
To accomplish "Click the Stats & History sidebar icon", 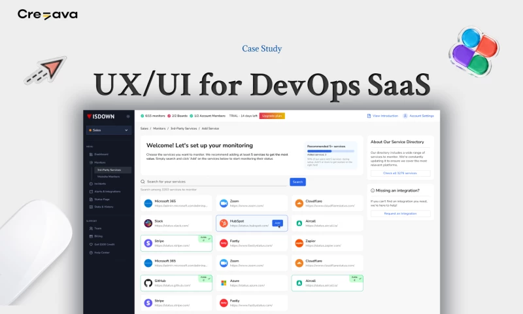I will point(91,207).
